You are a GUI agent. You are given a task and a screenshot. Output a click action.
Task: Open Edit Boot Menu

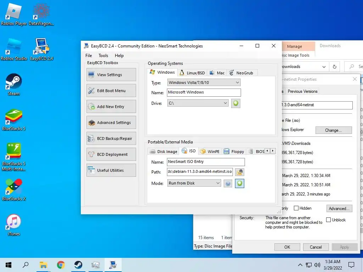[x=111, y=90]
